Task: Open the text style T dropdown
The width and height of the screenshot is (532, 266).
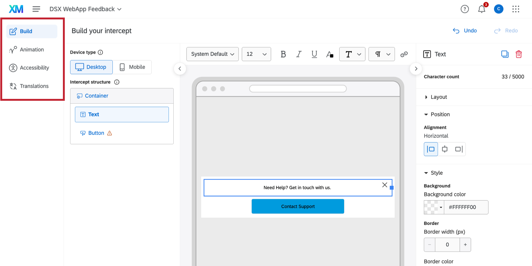Action: [x=352, y=54]
